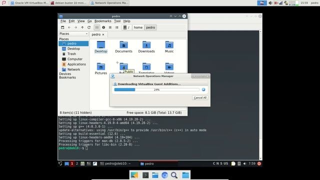320x180 pixels.
Task: Expand the Places side pane dropdown
Action: [x=73, y=33]
